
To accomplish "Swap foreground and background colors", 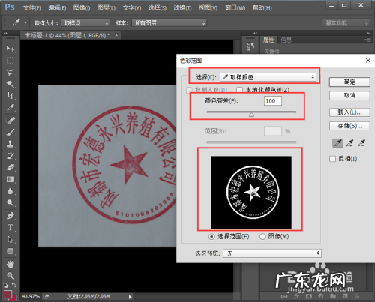I will 14,285.
